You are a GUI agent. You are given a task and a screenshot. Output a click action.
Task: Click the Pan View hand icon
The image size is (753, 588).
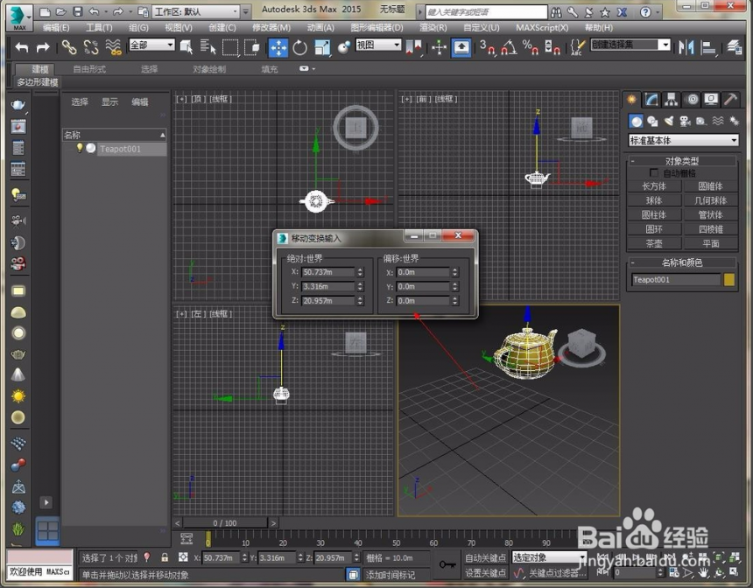(704, 572)
